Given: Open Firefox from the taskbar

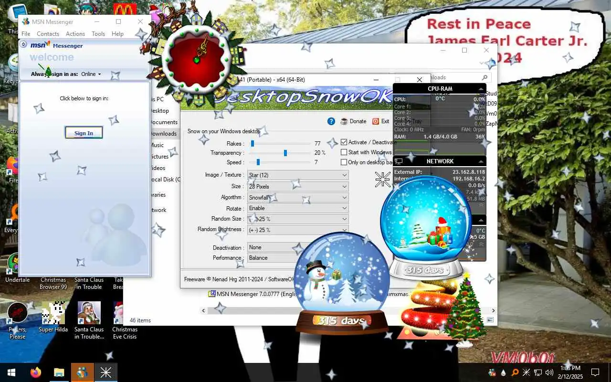Looking at the screenshot, I should 36,372.
